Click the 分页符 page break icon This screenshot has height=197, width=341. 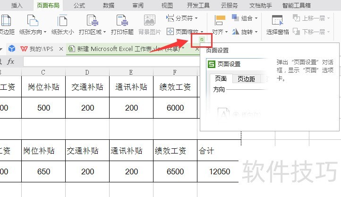170,18
